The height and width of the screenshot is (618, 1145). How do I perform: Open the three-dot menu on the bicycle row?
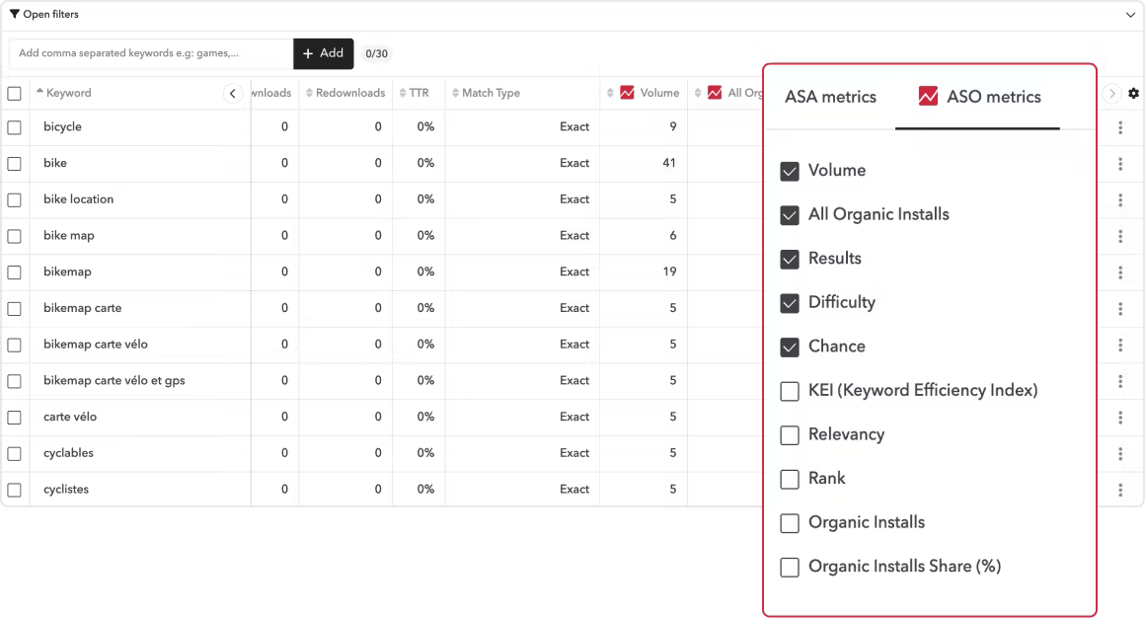(1120, 126)
